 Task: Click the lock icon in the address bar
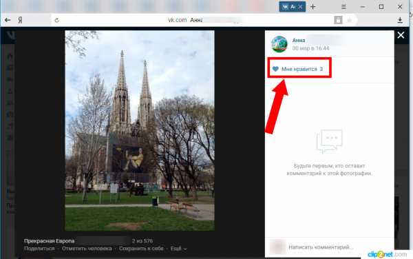point(338,20)
